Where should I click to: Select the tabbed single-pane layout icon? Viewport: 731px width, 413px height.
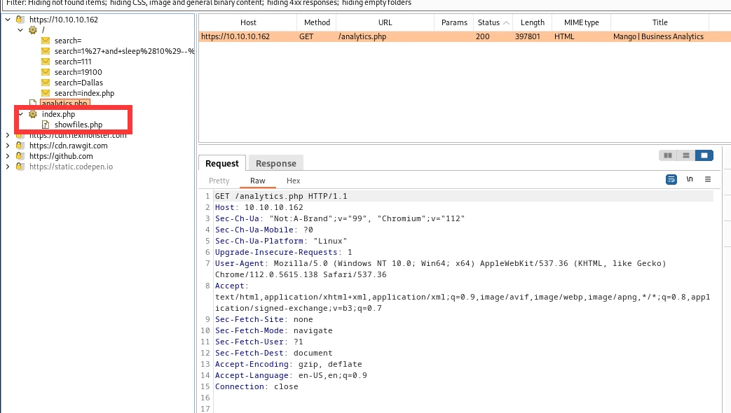[704, 155]
